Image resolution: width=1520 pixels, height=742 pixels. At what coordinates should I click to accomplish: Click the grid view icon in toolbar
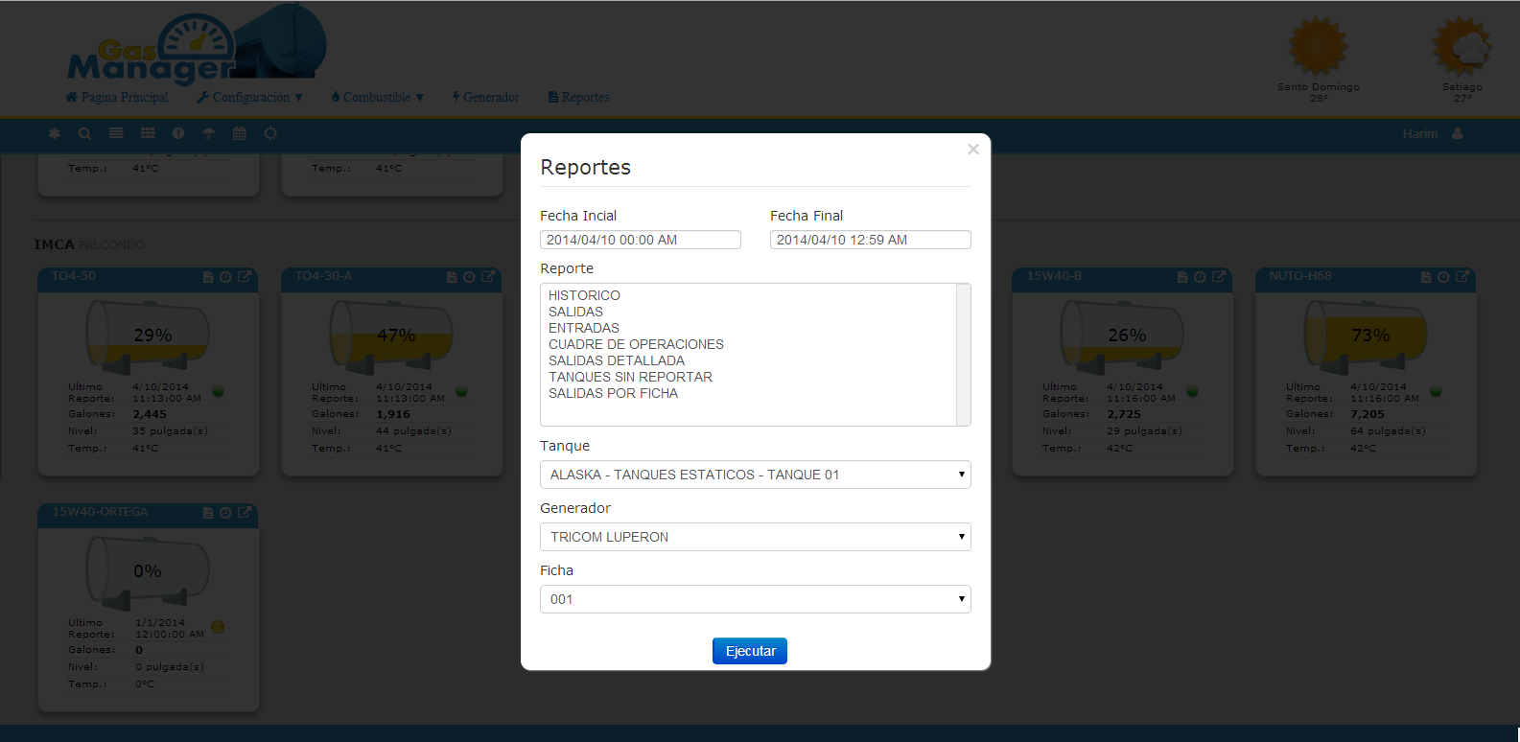pyautogui.click(x=148, y=134)
